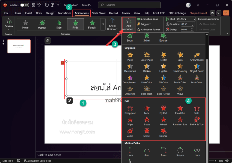Image resolution: width=232 pixels, height=163 pixels.
Task: Click the Delay time field
Action: (x=187, y=30)
